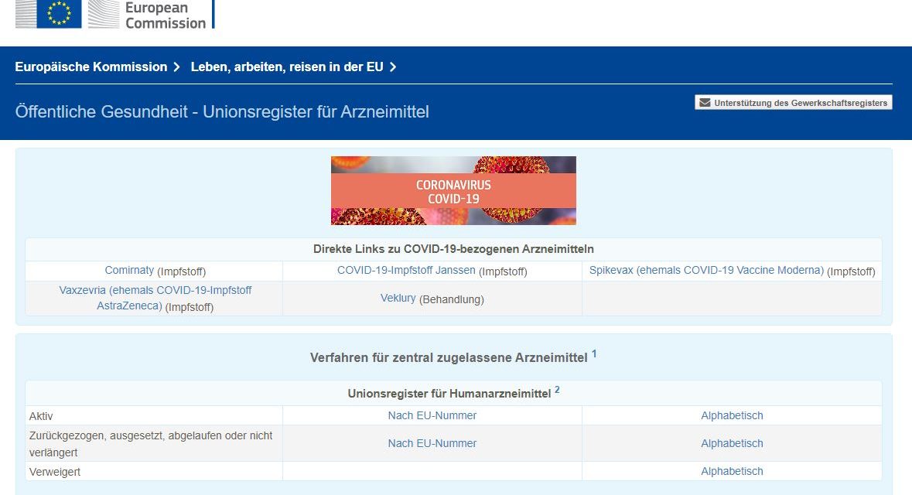
Task: Click footnote 2 next to Humanarzneimittel heading
Action: click(557, 390)
